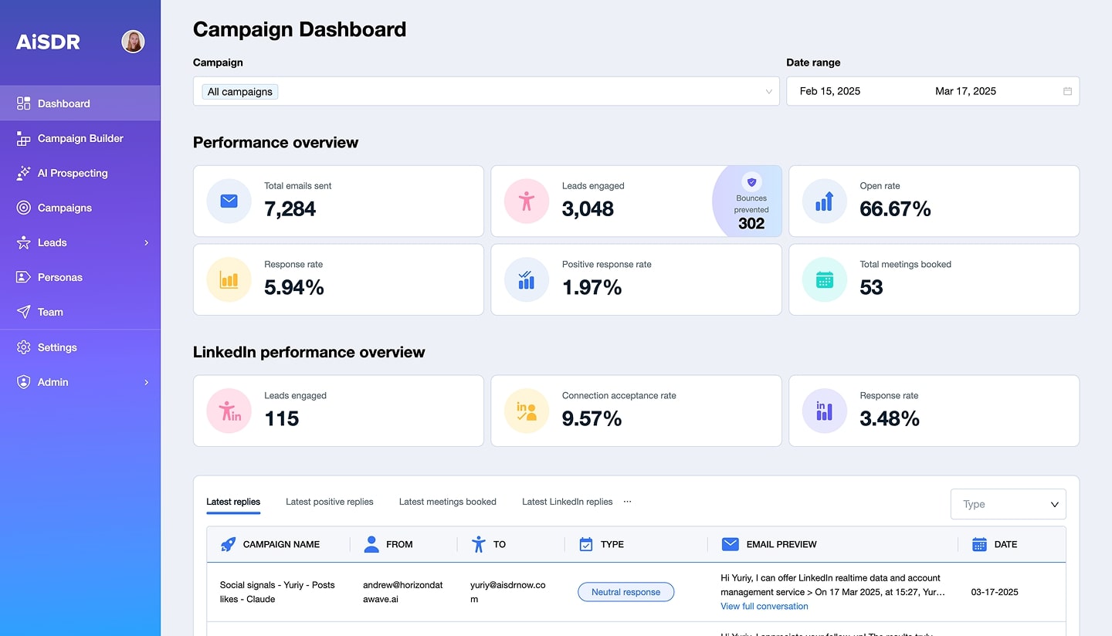The width and height of the screenshot is (1112, 636).
Task: Click the Total meetings booked calendar icon
Action: [x=825, y=279]
